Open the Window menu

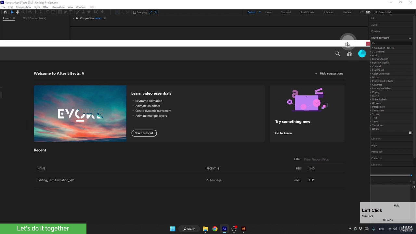tap(81, 7)
